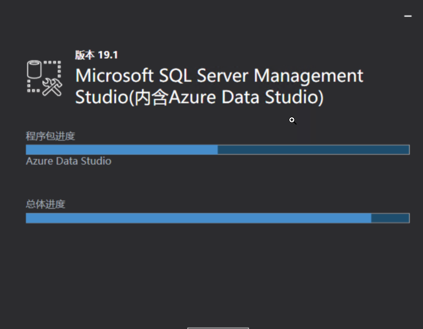Click the 总体进度 label

coord(45,204)
